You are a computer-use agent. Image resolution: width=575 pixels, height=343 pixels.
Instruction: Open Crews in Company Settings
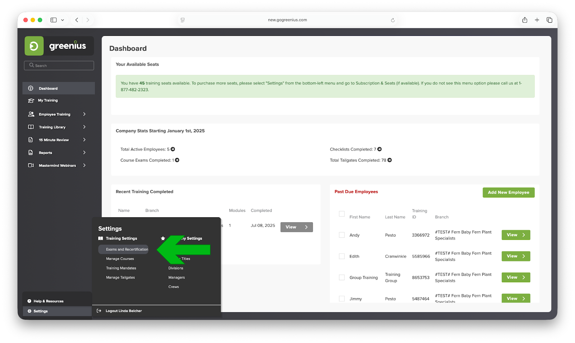pyautogui.click(x=174, y=287)
